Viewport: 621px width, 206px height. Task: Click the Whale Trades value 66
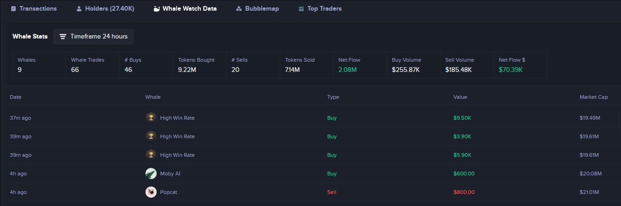click(x=75, y=70)
